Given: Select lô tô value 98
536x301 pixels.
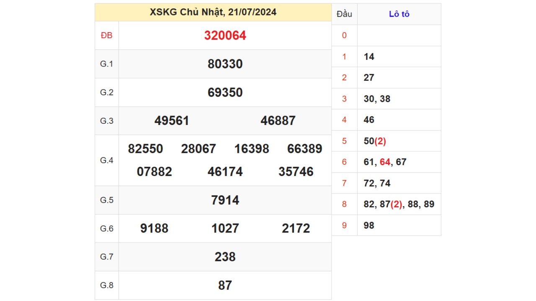Looking at the screenshot, I should (369, 226).
